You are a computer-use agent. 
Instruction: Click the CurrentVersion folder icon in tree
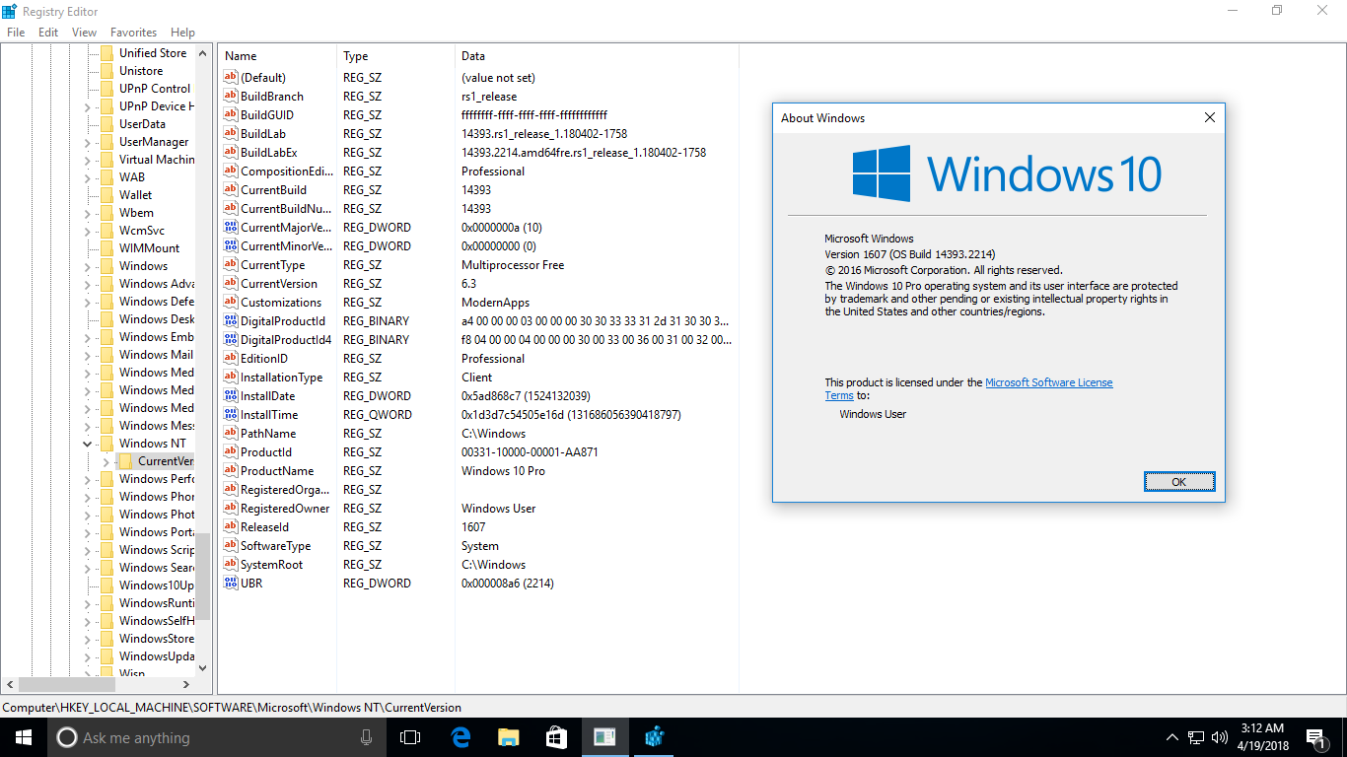pyautogui.click(x=125, y=461)
